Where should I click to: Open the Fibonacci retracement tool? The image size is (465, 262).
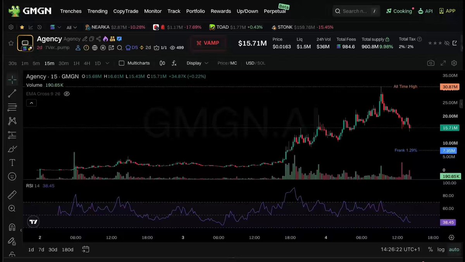tap(12, 107)
